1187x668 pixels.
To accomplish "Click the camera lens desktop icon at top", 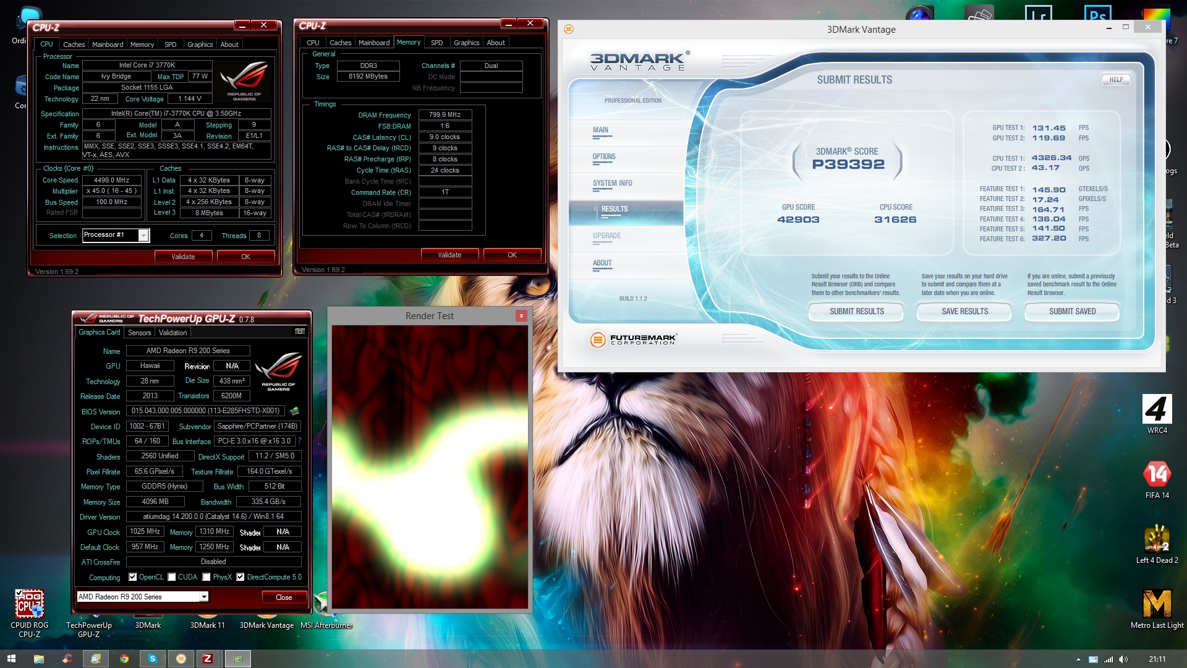I will (x=919, y=14).
